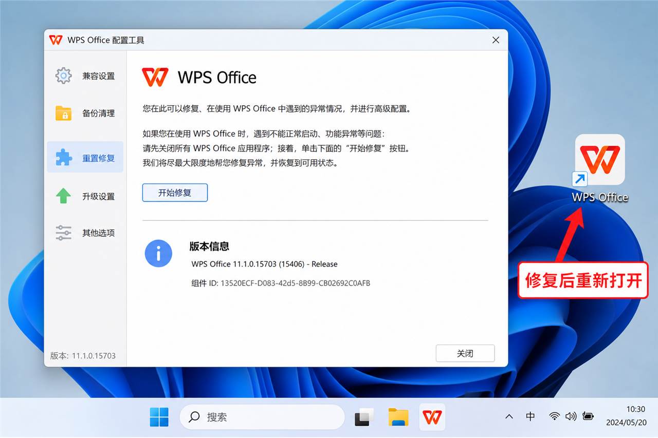Switch to the 兼容设置 tab
Screen dimensions: 658x438
tap(85, 76)
